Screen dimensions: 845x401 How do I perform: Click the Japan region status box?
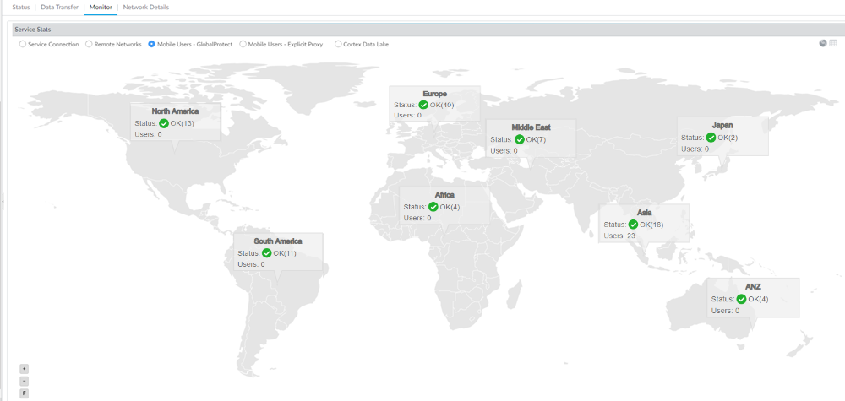point(722,136)
